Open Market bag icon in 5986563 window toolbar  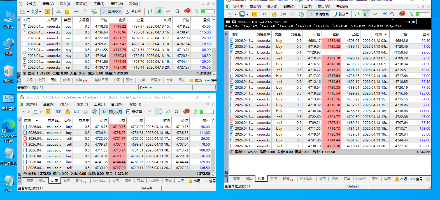click(67, 112)
